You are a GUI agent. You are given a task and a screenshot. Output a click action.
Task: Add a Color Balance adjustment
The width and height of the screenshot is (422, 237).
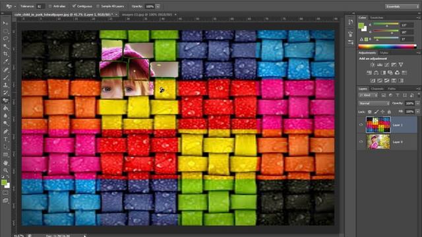pos(376,72)
